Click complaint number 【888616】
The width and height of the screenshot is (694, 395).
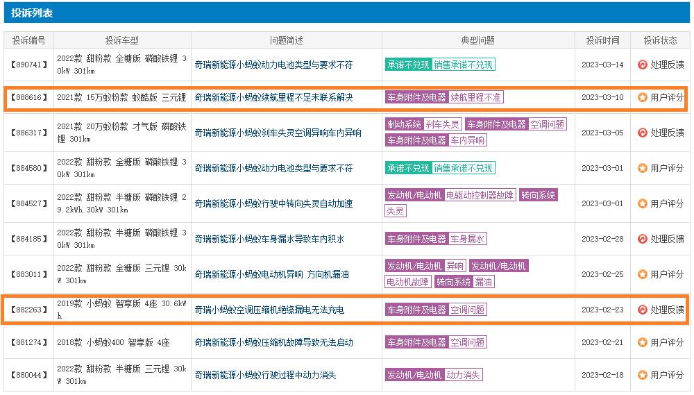[x=28, y=97]
